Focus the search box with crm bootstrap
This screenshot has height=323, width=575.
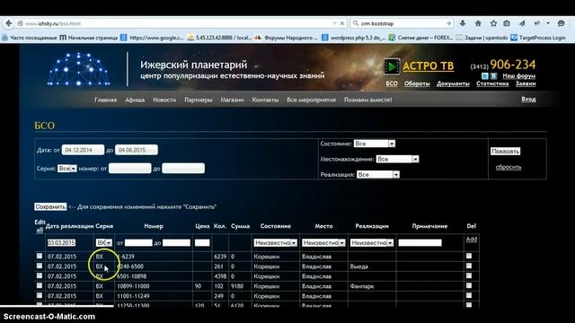[402, 23]
